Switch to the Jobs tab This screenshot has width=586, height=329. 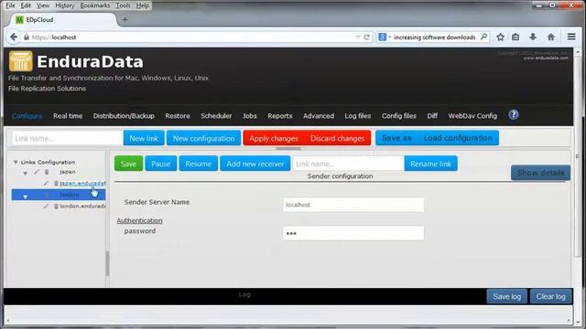coord(250,116)
